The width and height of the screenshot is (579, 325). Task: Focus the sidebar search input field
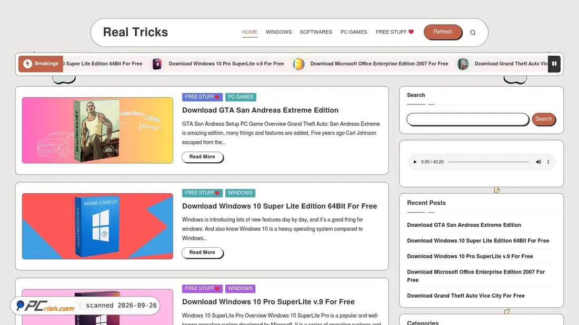[468, 119]
